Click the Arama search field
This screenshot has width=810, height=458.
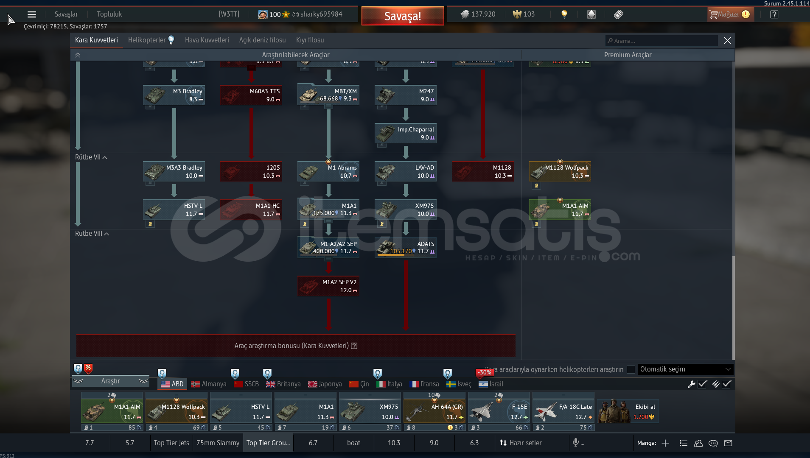(x=662, y=41)
